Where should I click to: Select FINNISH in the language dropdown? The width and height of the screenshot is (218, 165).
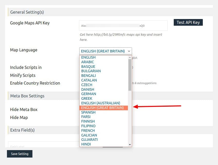pyautogui.click(x=88, y=121)
